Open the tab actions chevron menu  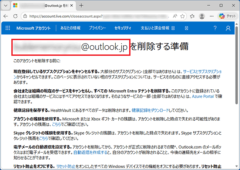6,6
